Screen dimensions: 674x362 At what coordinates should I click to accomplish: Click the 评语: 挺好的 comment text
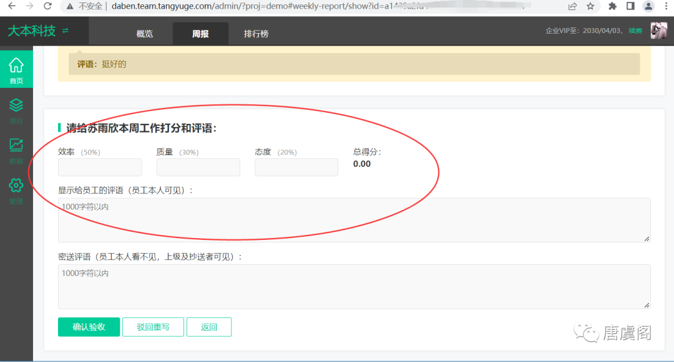pyautogui.click(x=102, y=64)
